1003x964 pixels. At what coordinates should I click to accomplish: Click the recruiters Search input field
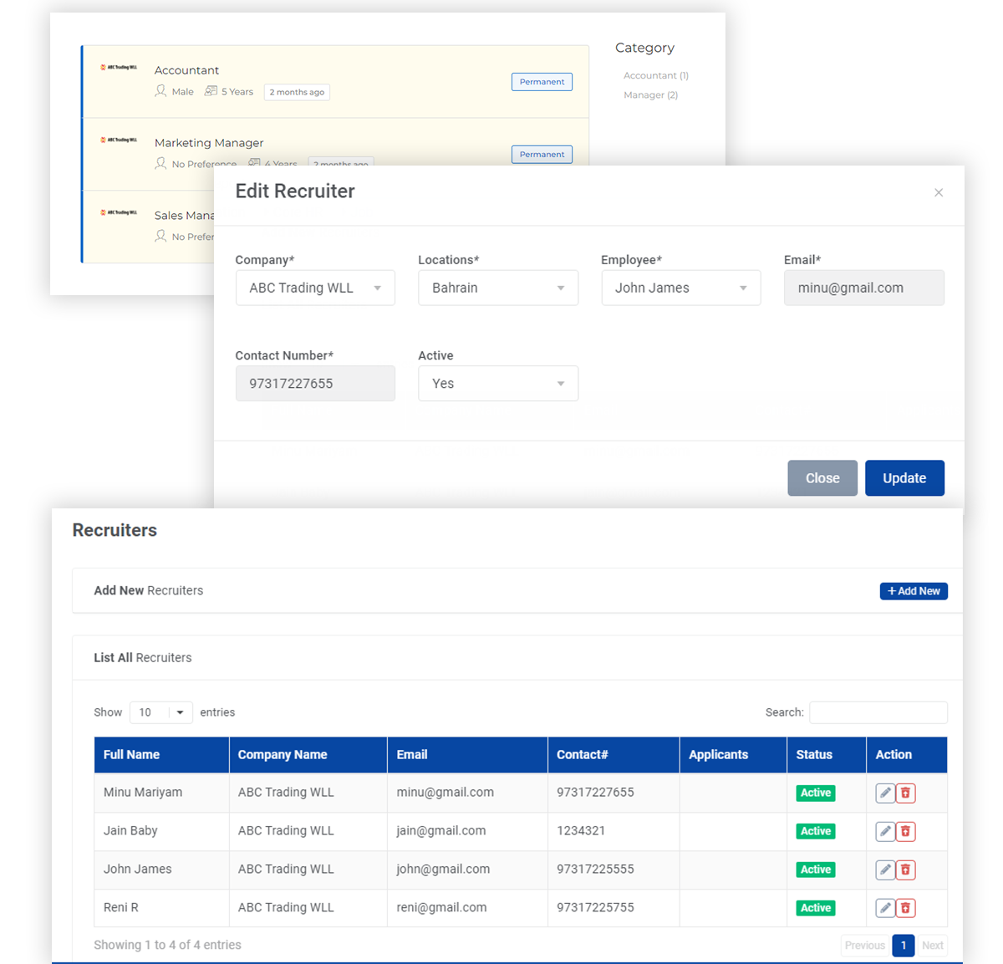click(x=878, y=712)
